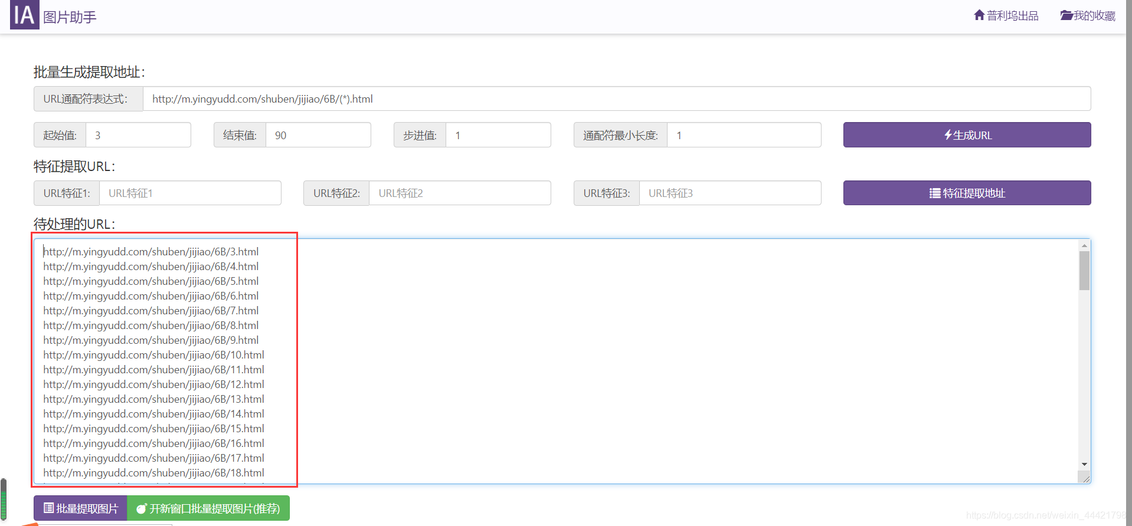
Task: Click the 通配符最小长度 input field
Action: (x=744, y=135)
